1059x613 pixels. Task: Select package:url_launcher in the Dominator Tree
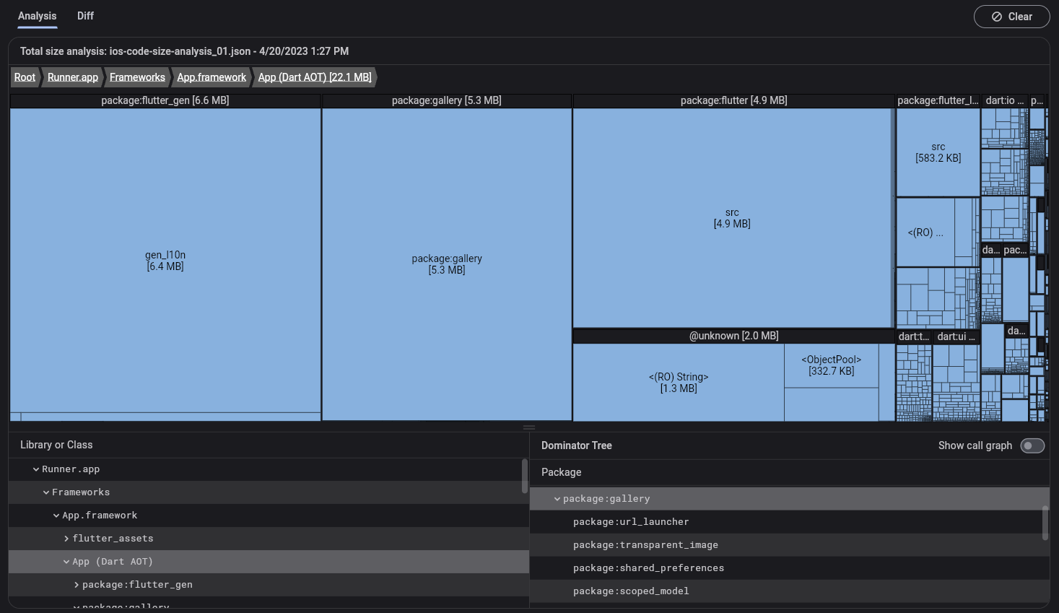(631, 521)
